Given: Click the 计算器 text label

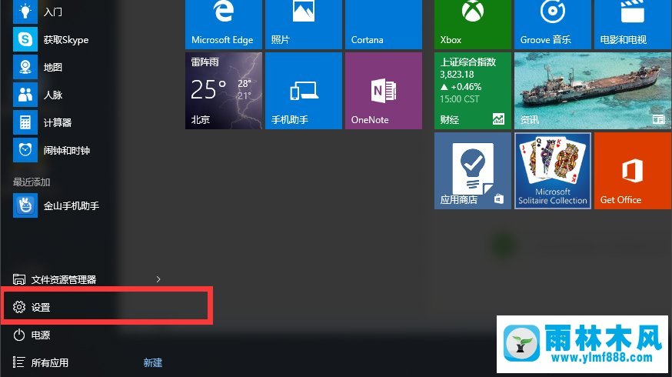Looking at the screenshot, I should click(x=58, y=122).
